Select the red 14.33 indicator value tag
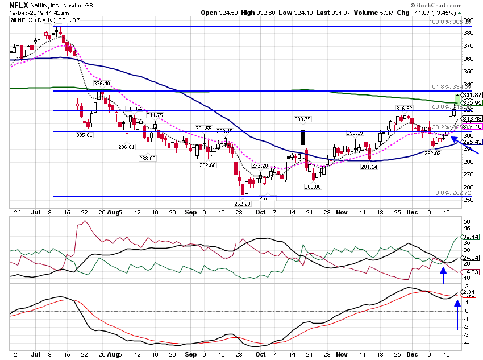This screenshot has width=483, height=360. 470,272
